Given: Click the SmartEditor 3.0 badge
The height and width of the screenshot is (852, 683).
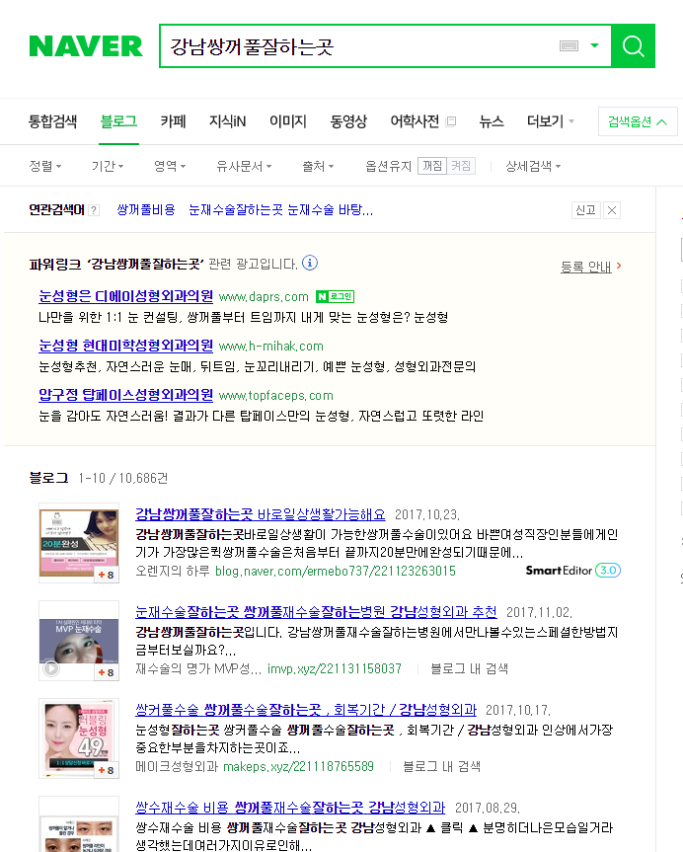Looking at the screenshot, I should 572,571.
